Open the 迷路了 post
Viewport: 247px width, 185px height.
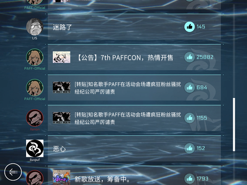coord(134,27)
